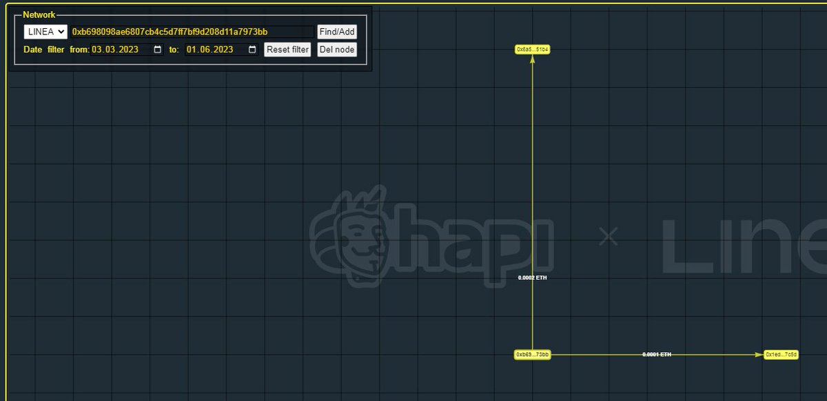Click the Reset filter button
827x401 pixels.
(x=287, y=50)
